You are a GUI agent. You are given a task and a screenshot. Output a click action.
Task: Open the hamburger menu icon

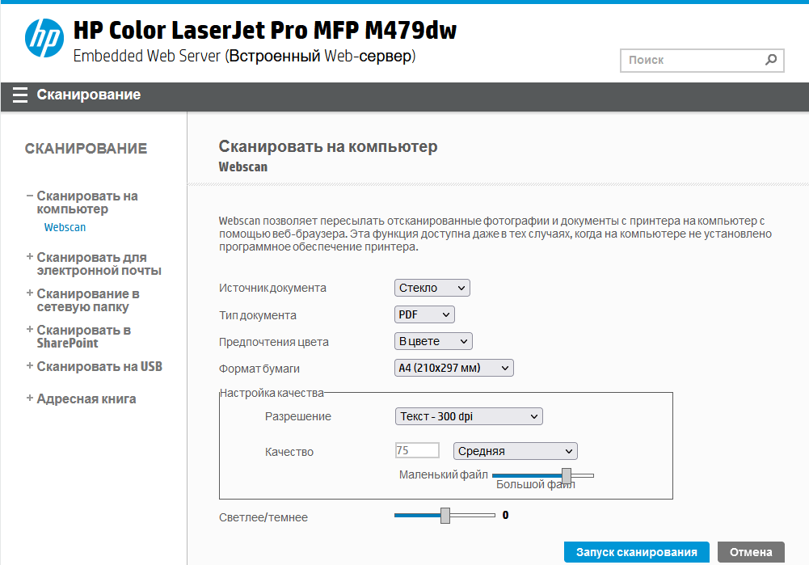pos(20,95)
